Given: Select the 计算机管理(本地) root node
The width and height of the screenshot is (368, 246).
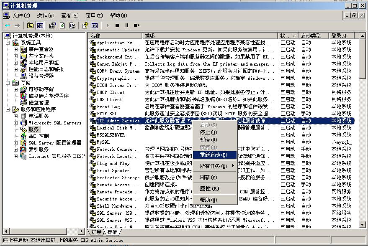Looking at the screenshot, I should [x=32, y=36].
